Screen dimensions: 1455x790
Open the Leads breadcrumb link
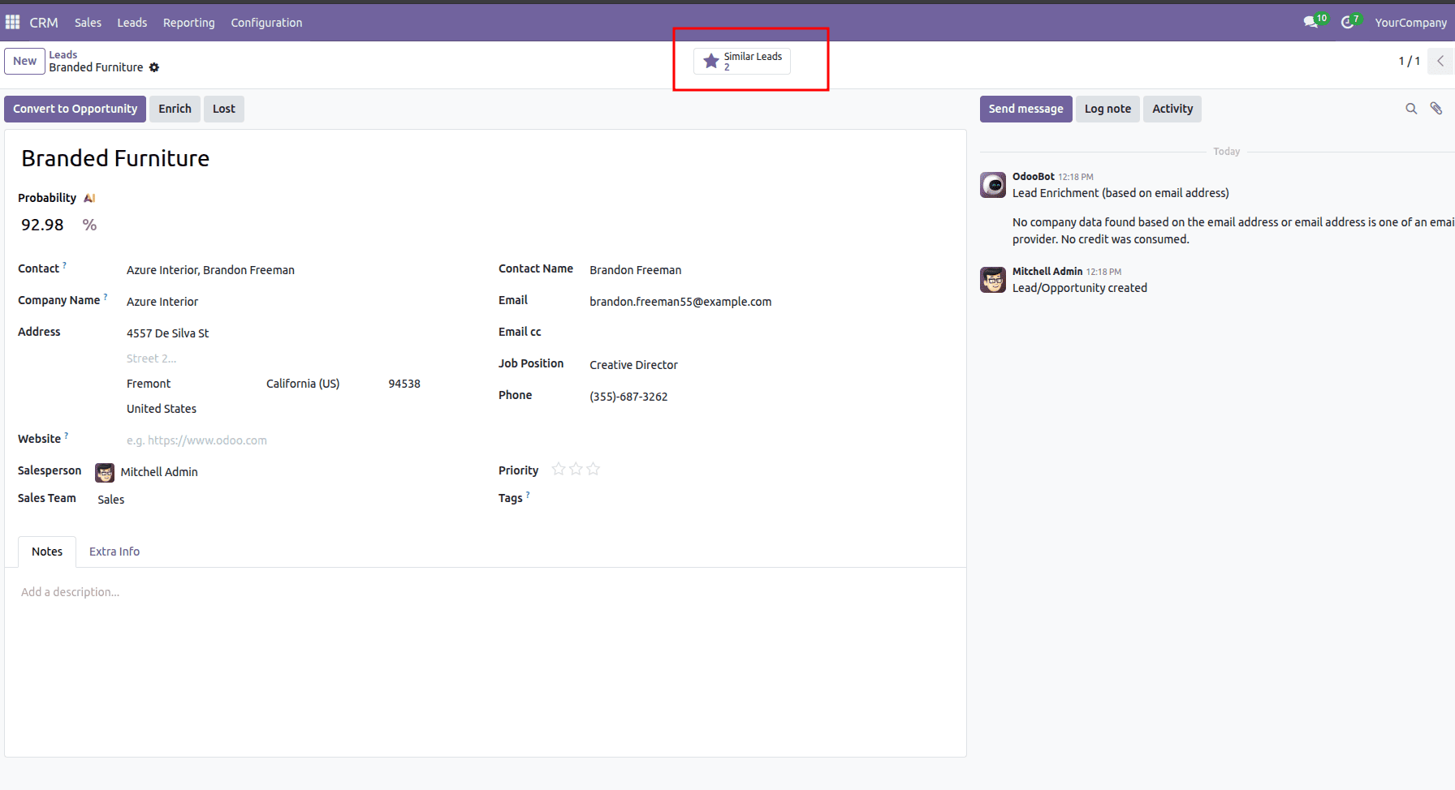(x=63, y=54)
